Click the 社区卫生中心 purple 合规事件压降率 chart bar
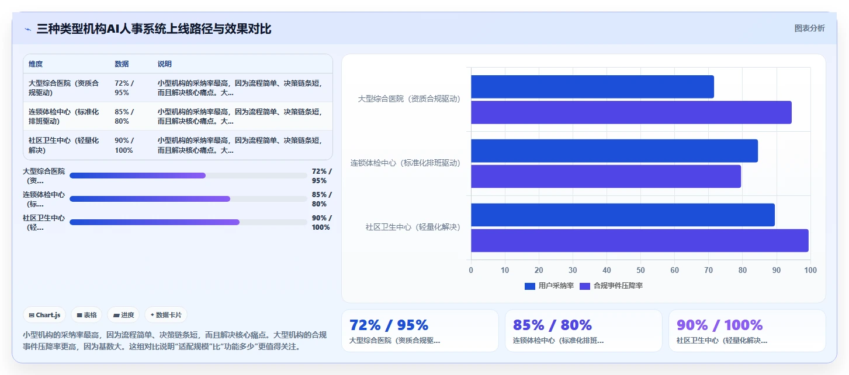The width and height of the screenshot is (849, 375). pyautogui.click(x=640, y=240)
